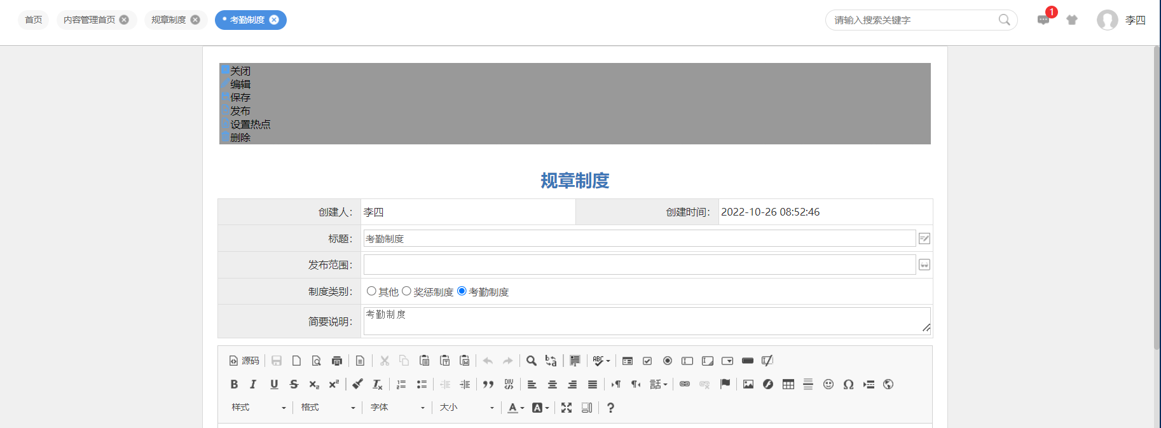This screenshot has height=428, width=1161.
Task: Open the 格式 format dropdown
Action: [328, 408]
